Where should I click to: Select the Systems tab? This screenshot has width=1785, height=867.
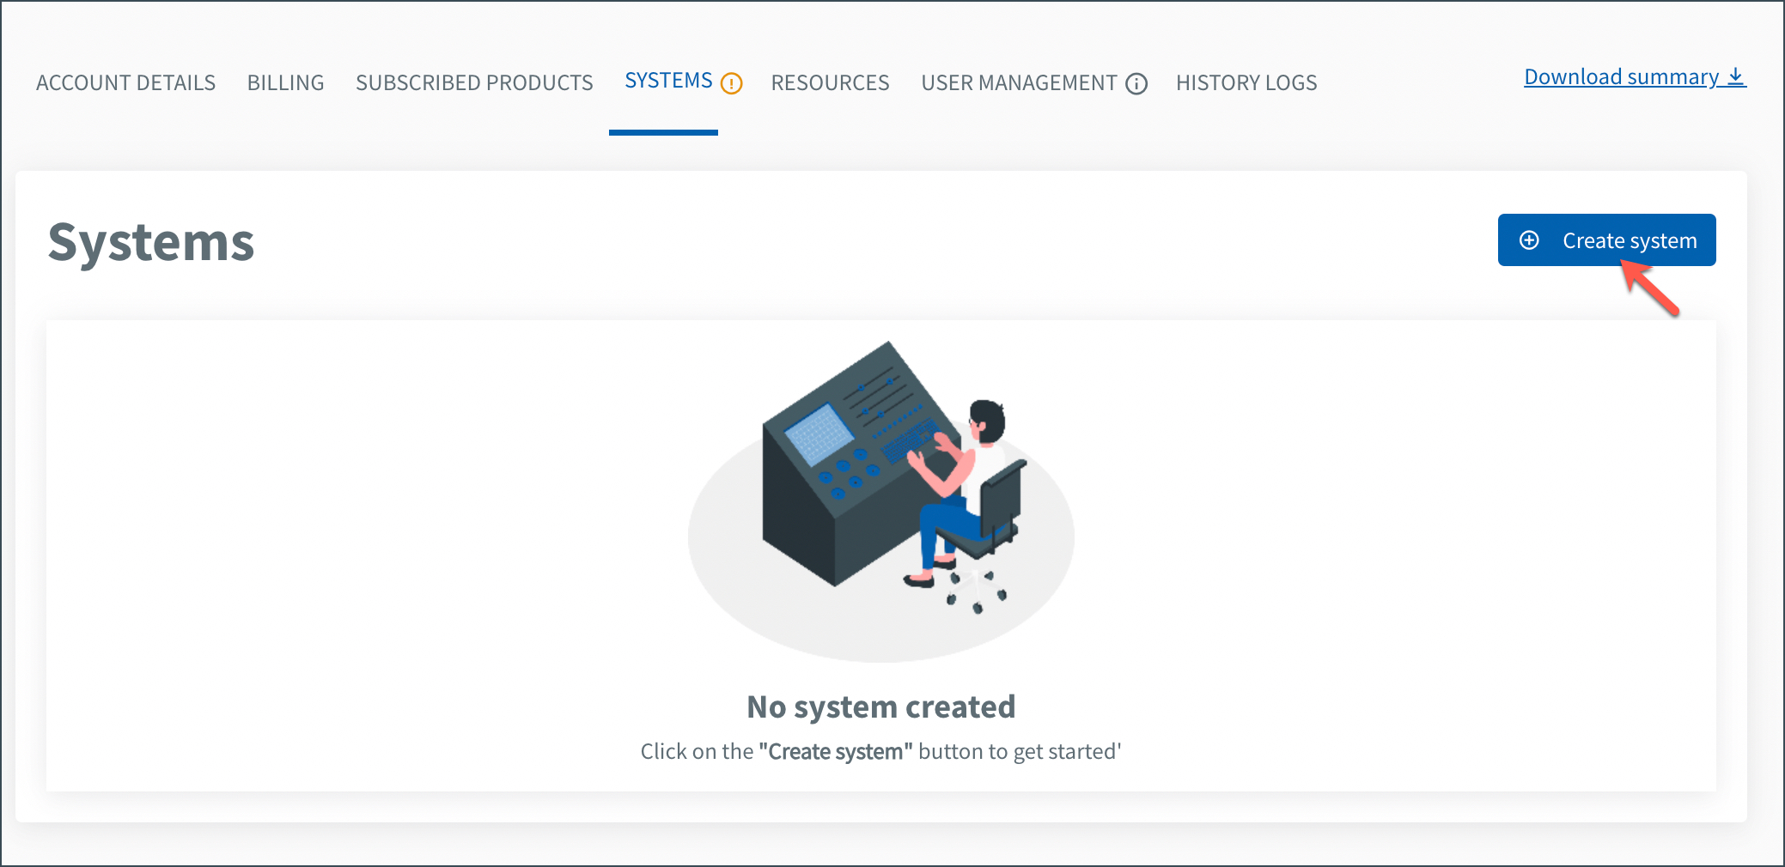668,81
